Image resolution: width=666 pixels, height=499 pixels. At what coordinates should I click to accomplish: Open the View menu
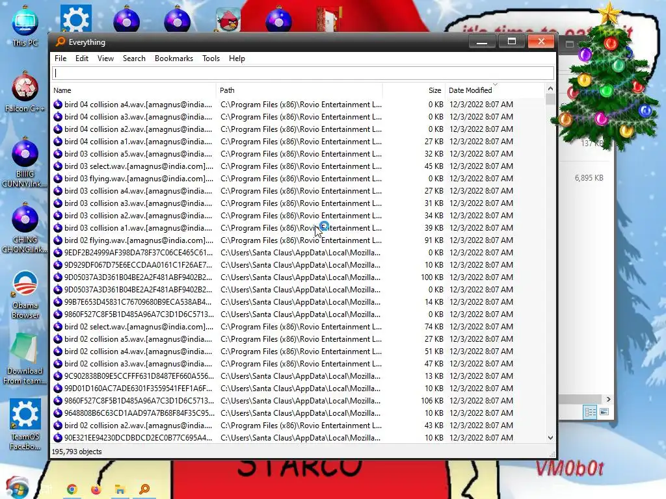[105, 58]
